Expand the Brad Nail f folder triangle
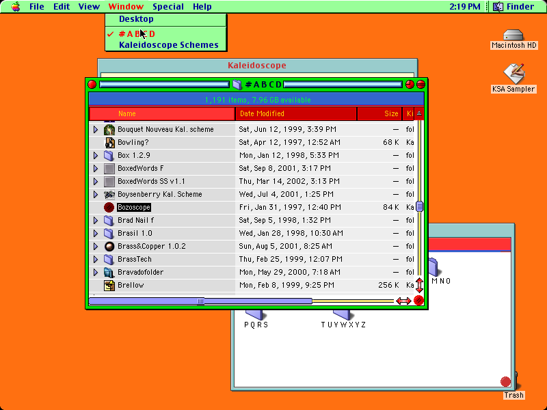The height and width of the screenshot is (410, 547). pyautogui.click(x=96, y=220)
